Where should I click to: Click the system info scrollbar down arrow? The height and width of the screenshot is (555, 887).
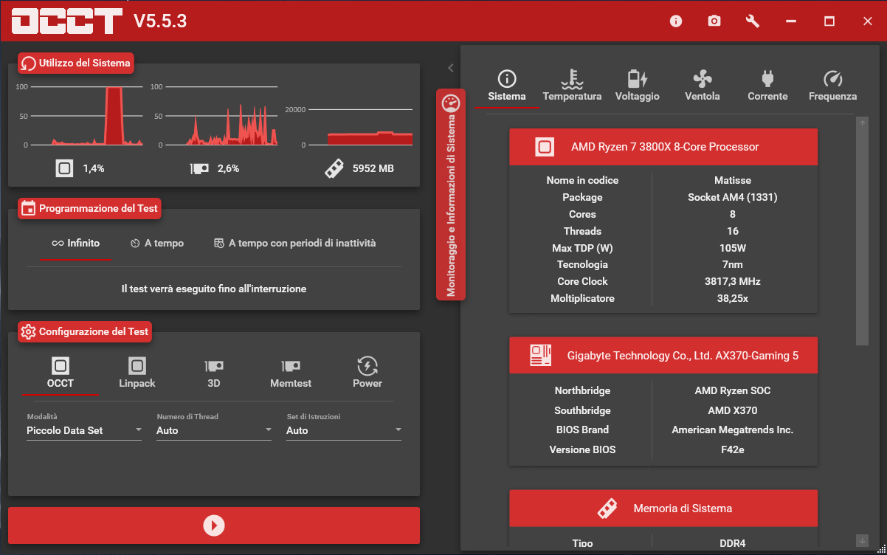[x=863, y=540]
